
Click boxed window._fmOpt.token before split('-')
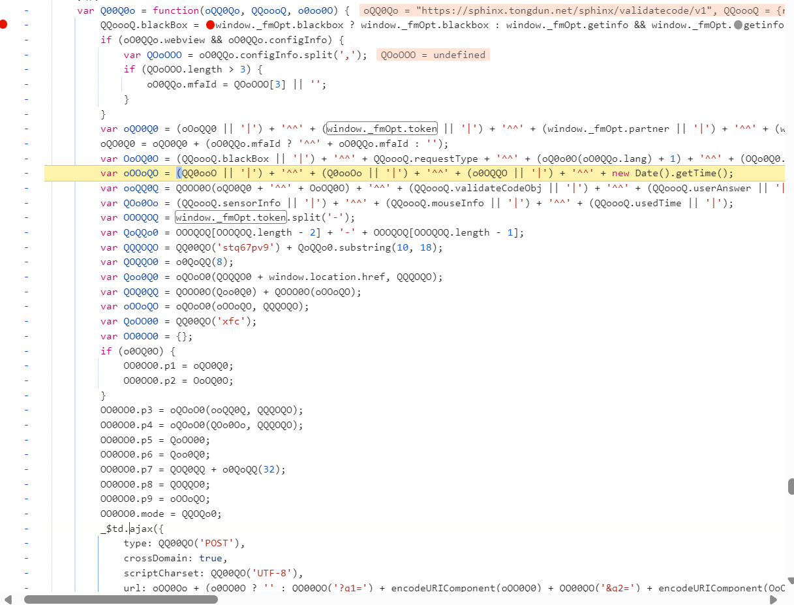pyautogui.click(x=231, y=217)
